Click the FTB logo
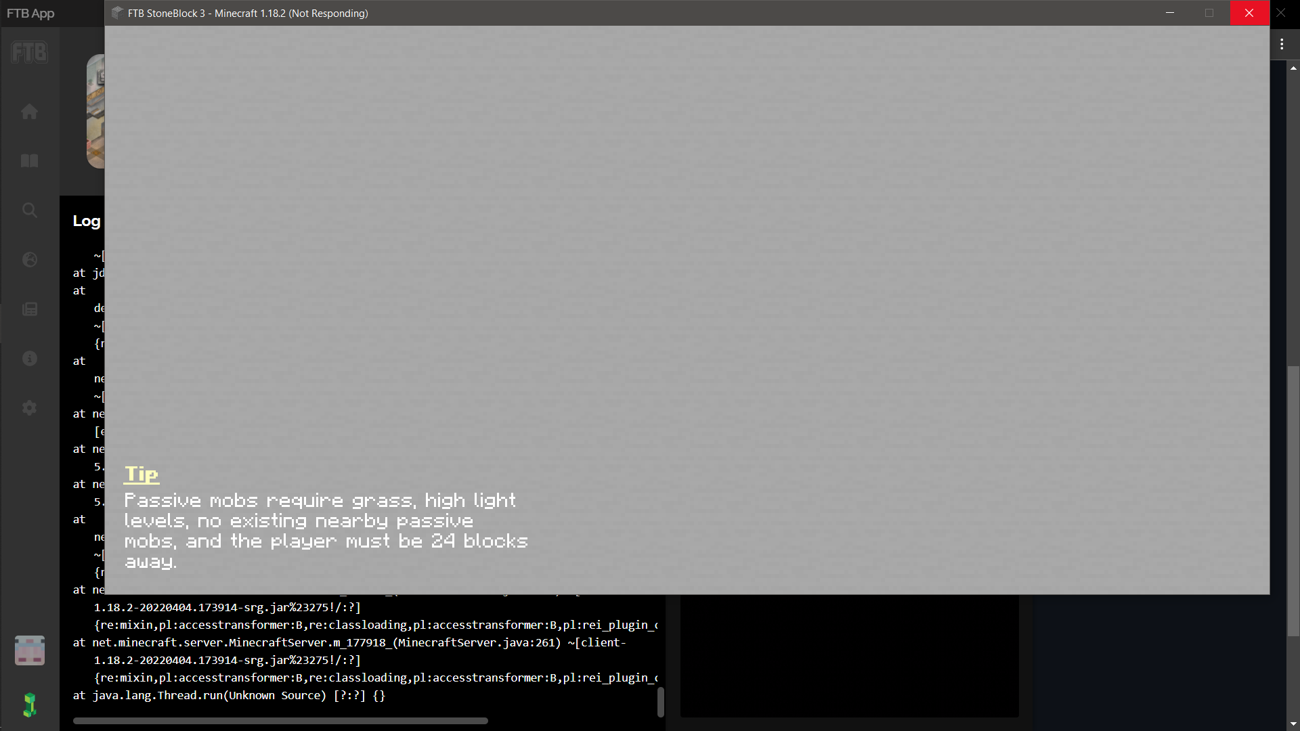Image resolution: width=1300 pixels, height=731 pixels. 29,52
